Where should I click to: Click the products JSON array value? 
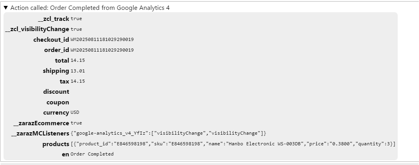(x=233, y=144)
